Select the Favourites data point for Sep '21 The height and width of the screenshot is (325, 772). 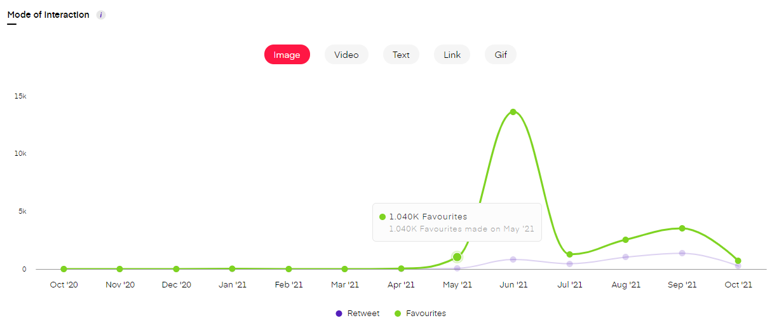682,228
